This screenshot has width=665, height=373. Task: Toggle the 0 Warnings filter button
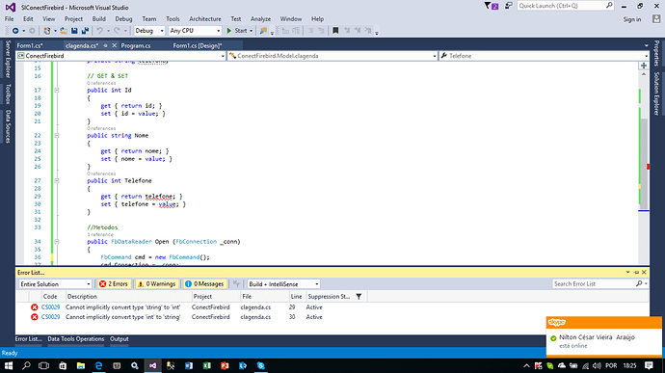click(156, 284)
